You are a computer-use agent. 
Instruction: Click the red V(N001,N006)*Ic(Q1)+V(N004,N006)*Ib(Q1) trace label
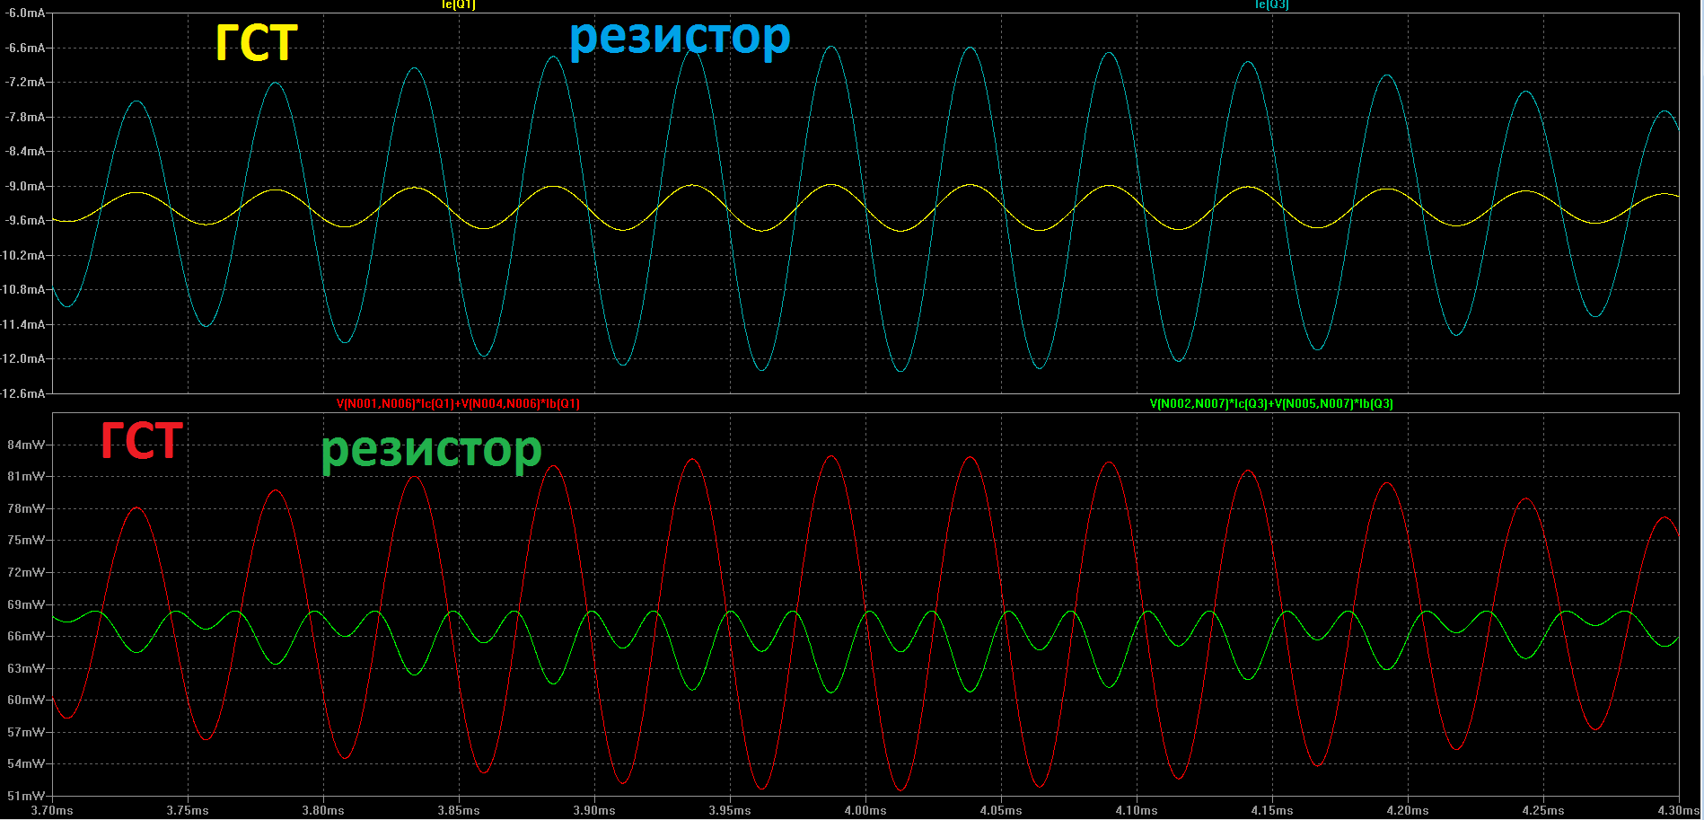click(459, 404)
